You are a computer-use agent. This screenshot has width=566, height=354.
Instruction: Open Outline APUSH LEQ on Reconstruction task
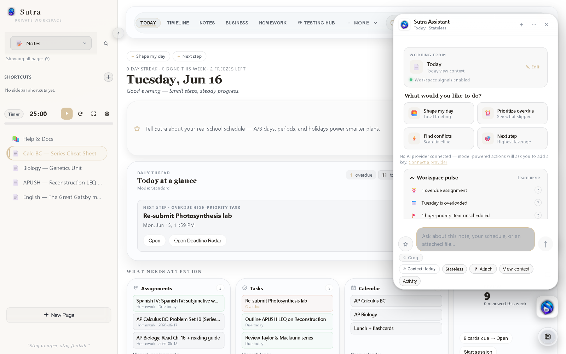288,321
